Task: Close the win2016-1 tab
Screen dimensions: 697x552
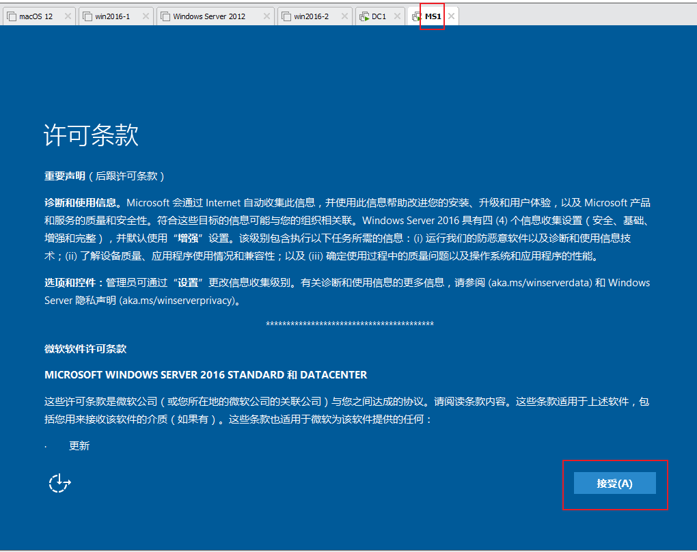Action: (146, 16)
